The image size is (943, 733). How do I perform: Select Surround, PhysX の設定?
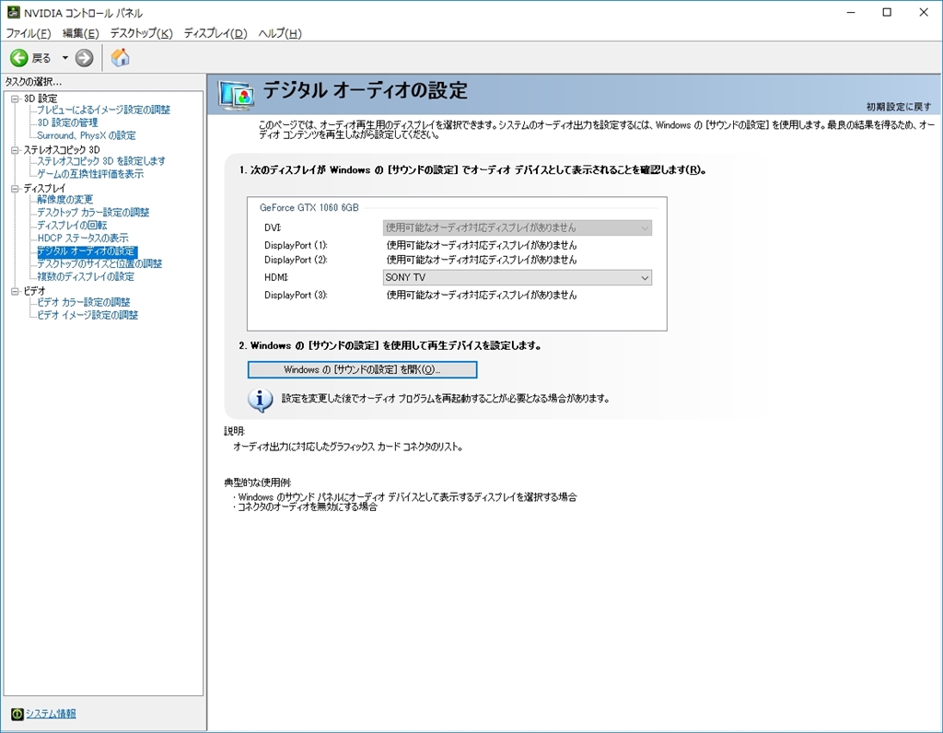tap(86, 135)
